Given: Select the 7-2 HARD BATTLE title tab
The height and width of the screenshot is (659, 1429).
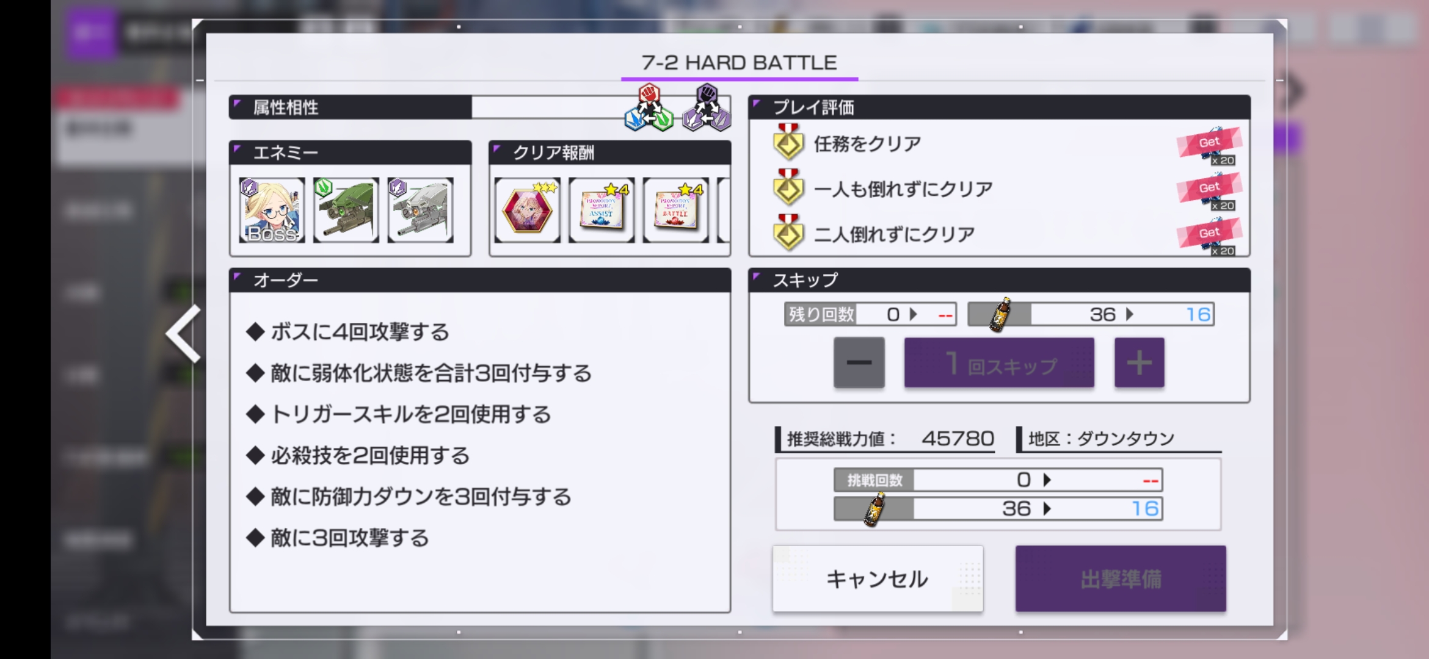Looking at the screenshot, I should 740,63.
